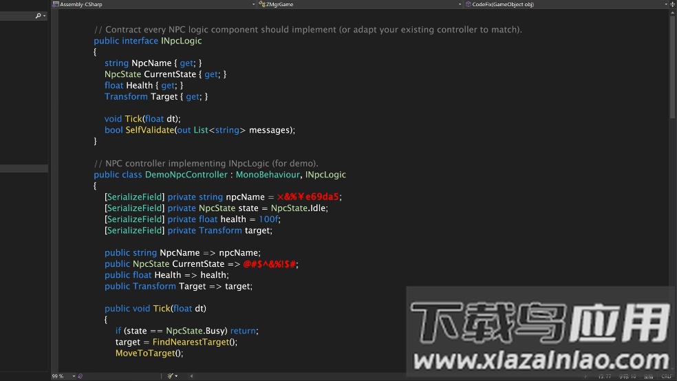Click the character column indicator in status bar
Image resolution: width=677 pixels, height=381 pixels.
click(x=627, y=376)
